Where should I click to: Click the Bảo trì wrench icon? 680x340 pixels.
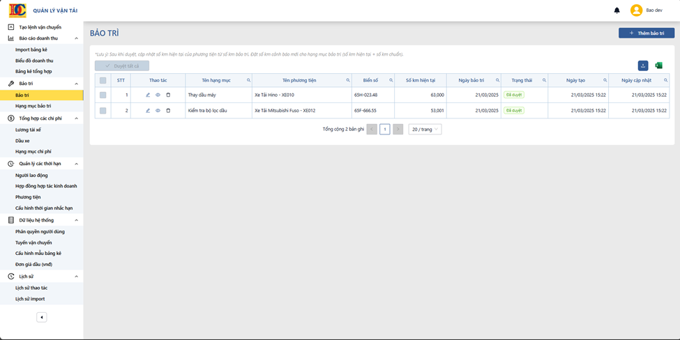[11, 83]
